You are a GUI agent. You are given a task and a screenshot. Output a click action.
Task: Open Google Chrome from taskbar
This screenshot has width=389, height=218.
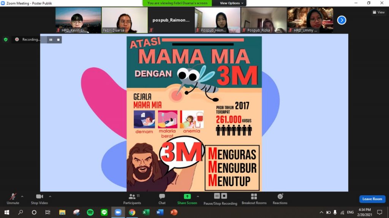click(132, 212)
